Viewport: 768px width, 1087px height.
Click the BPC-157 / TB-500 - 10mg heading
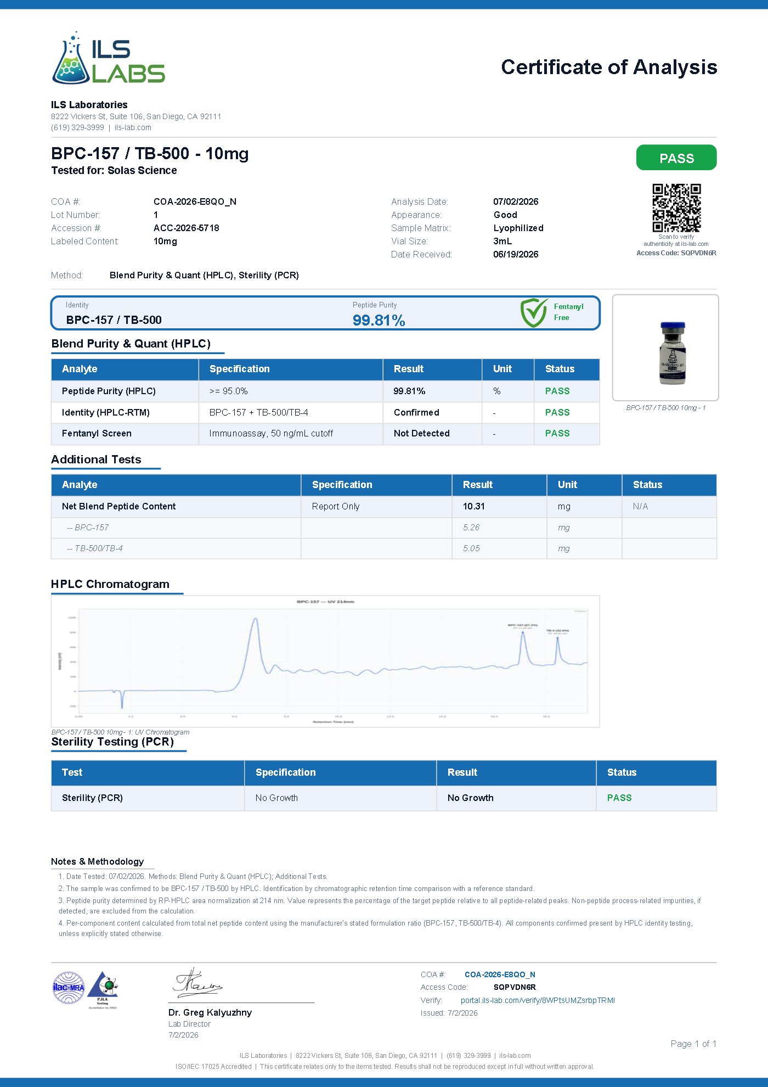click(x=150, y=153)
